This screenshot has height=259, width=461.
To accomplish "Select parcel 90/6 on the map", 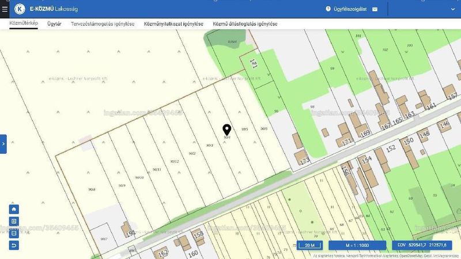I will pos(264,128).
